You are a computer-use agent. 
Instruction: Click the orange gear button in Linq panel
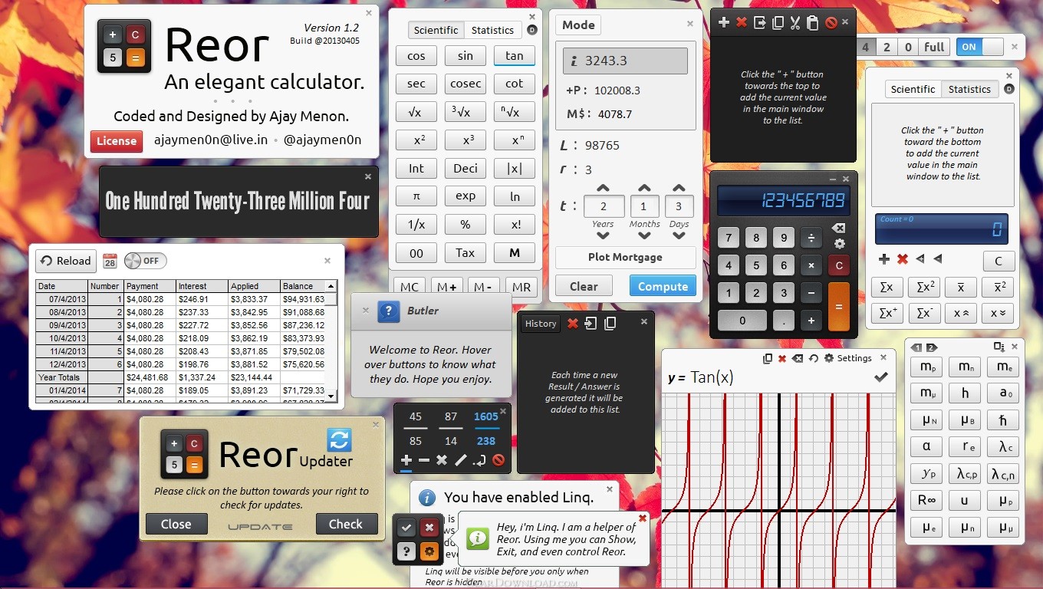pyautogui.click(x=429, y=551)
